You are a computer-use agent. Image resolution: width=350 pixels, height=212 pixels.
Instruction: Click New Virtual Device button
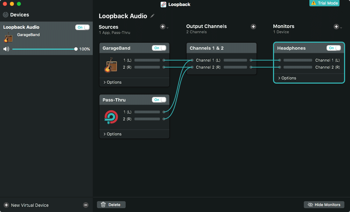point(26,205)
